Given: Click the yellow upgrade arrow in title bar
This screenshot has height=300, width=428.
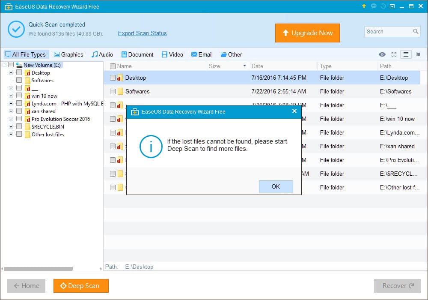Looking at the screenshot, I should (x=363, y=6).
